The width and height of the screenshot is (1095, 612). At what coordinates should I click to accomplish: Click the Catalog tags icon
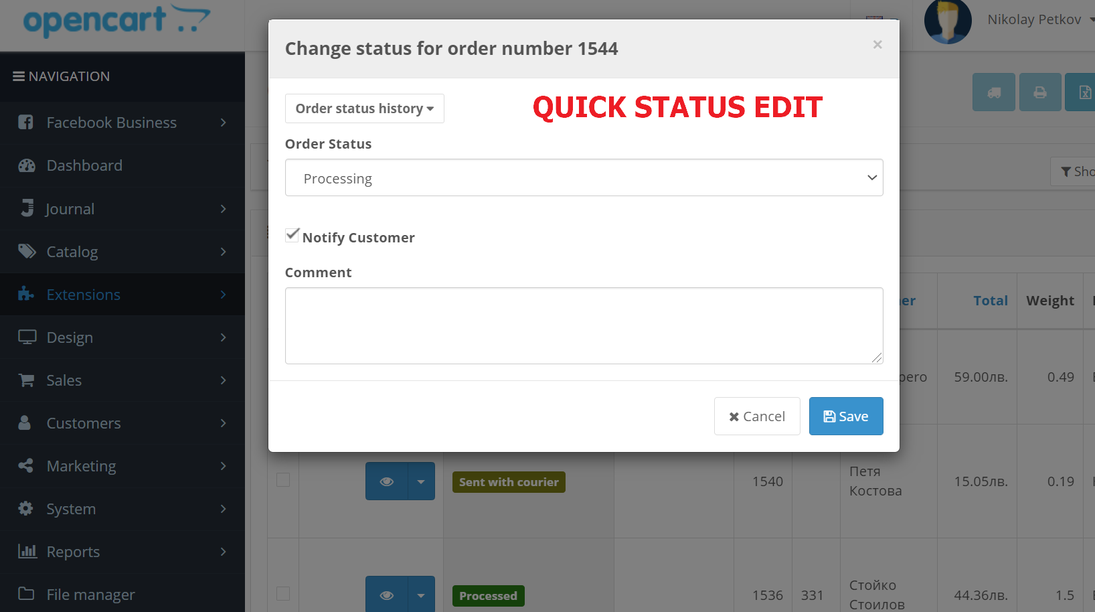coord(27,252)
